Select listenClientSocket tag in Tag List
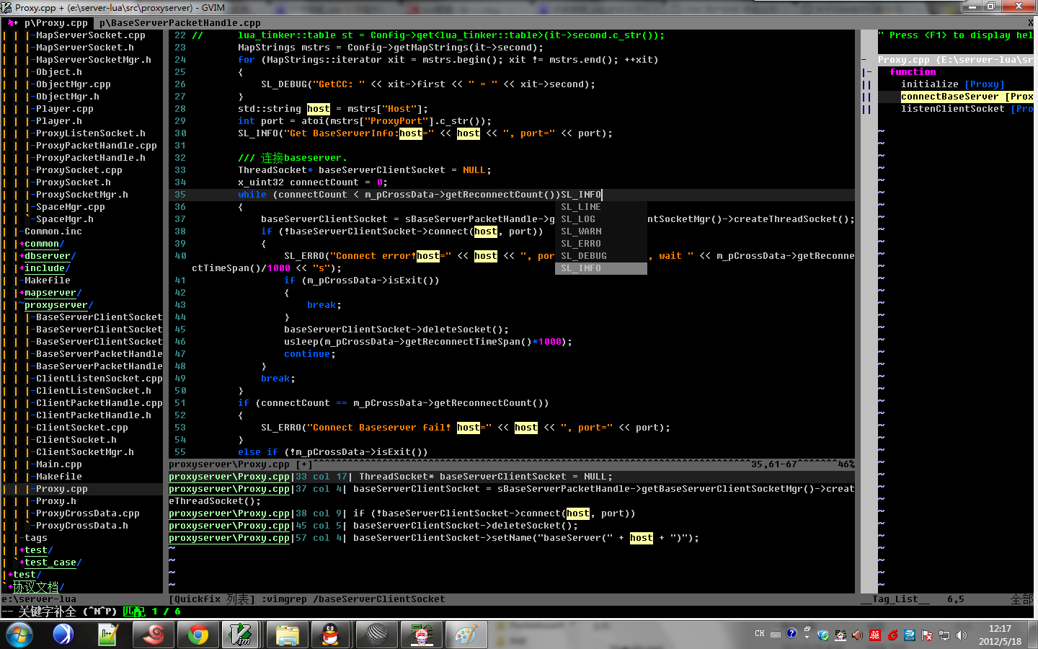This screenshot has width=1038, height=649. point(967,109)
